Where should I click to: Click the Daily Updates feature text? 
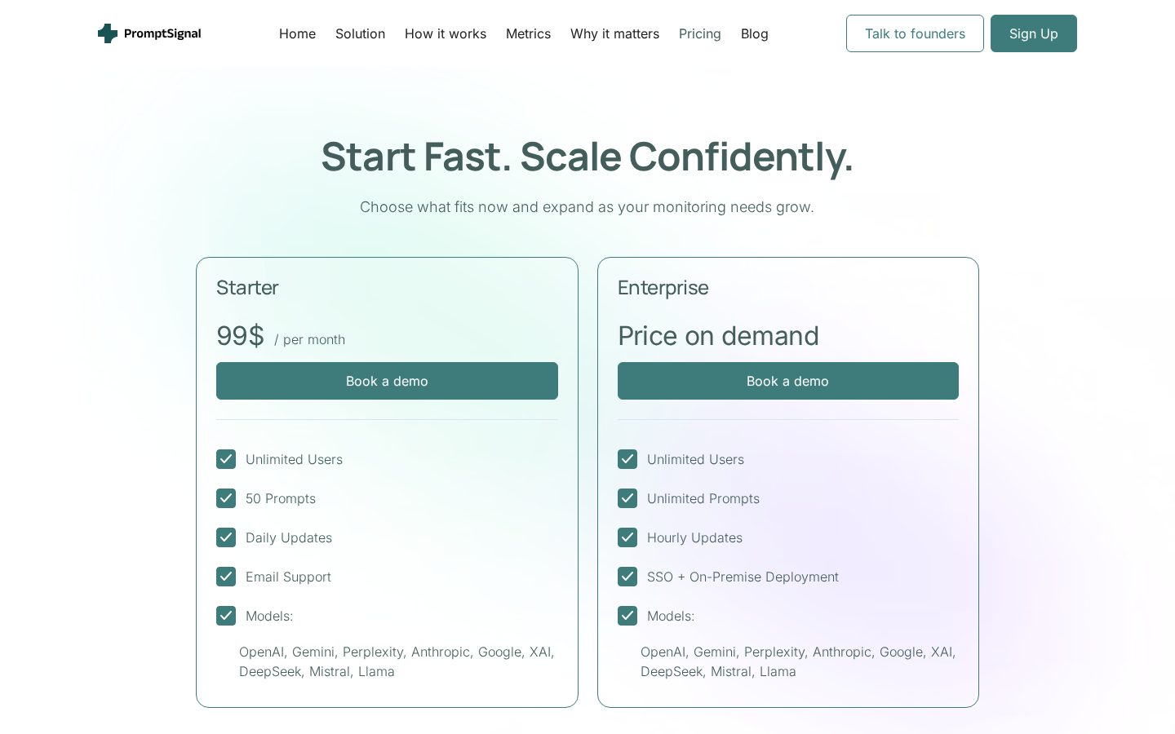(289, 537)
